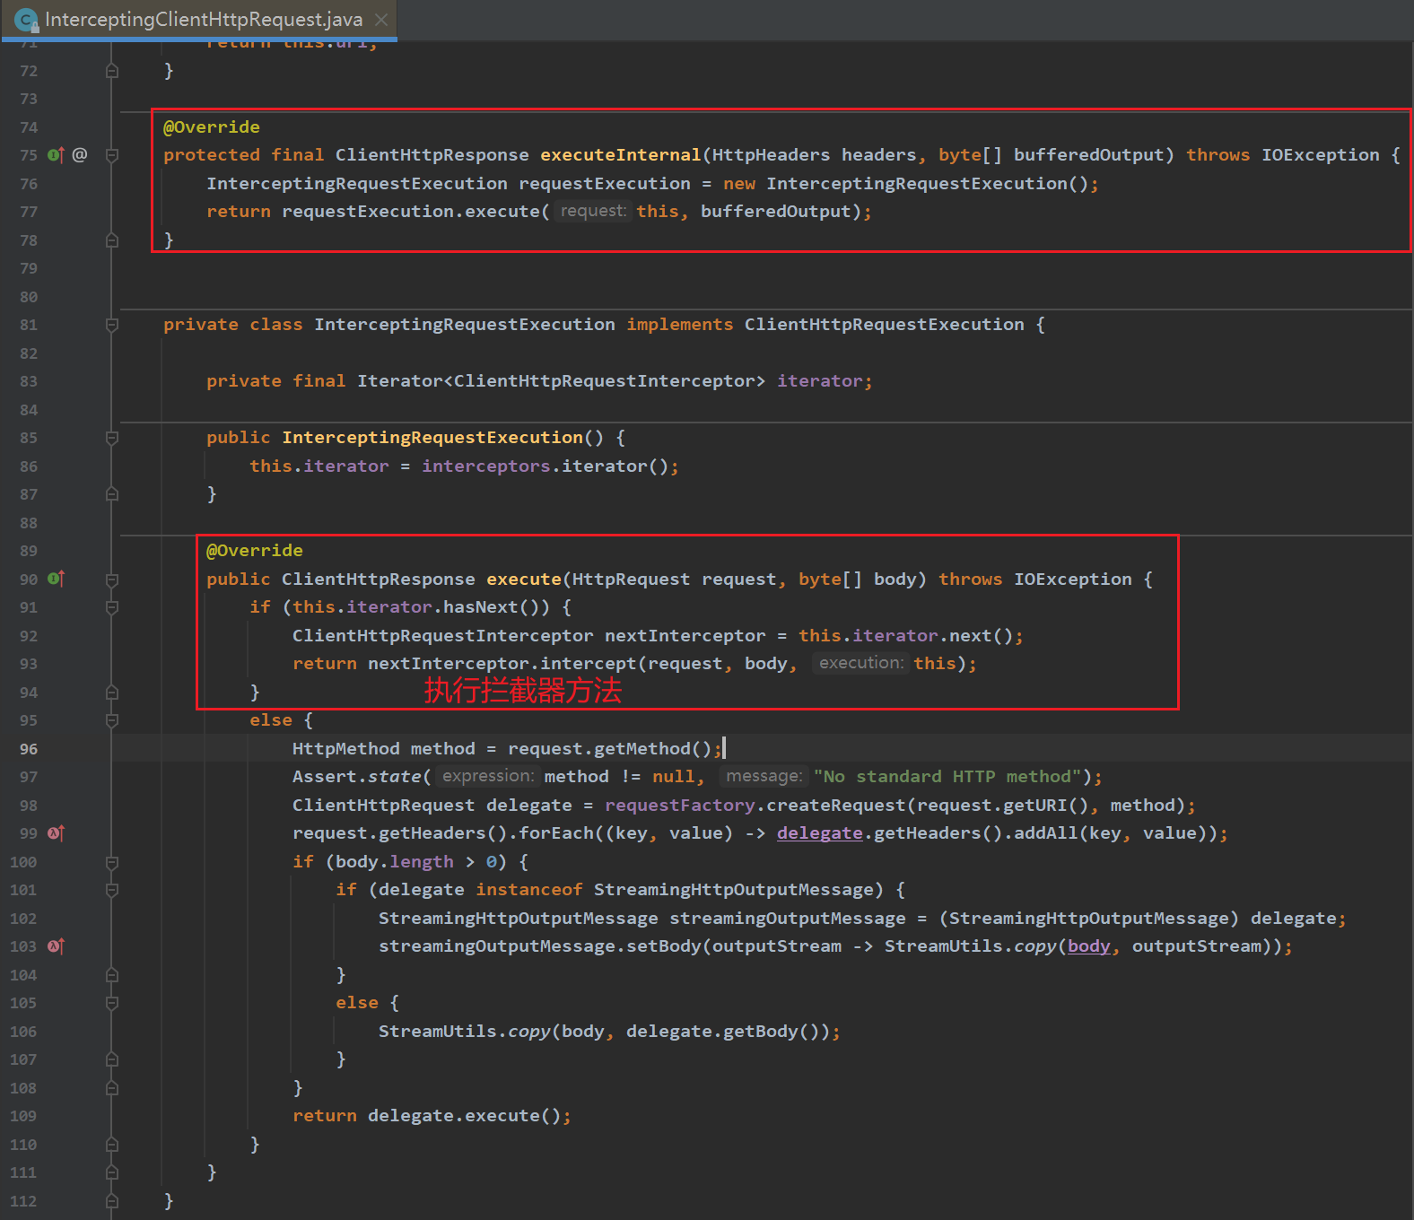The width and height of the screenshot is (1414, 1220).
Task: Click line number 96 in the gutter
Action: [29, 749]
